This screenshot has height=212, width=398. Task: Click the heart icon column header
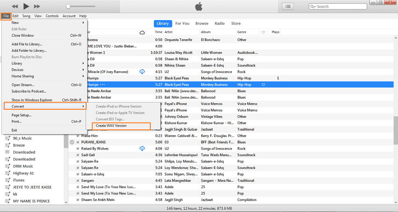click(x=263, y=32)
